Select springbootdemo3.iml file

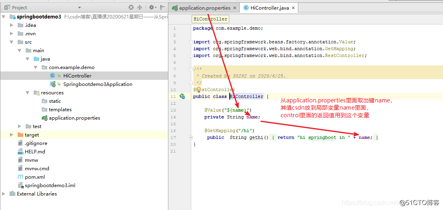click(x=50, y=186)
